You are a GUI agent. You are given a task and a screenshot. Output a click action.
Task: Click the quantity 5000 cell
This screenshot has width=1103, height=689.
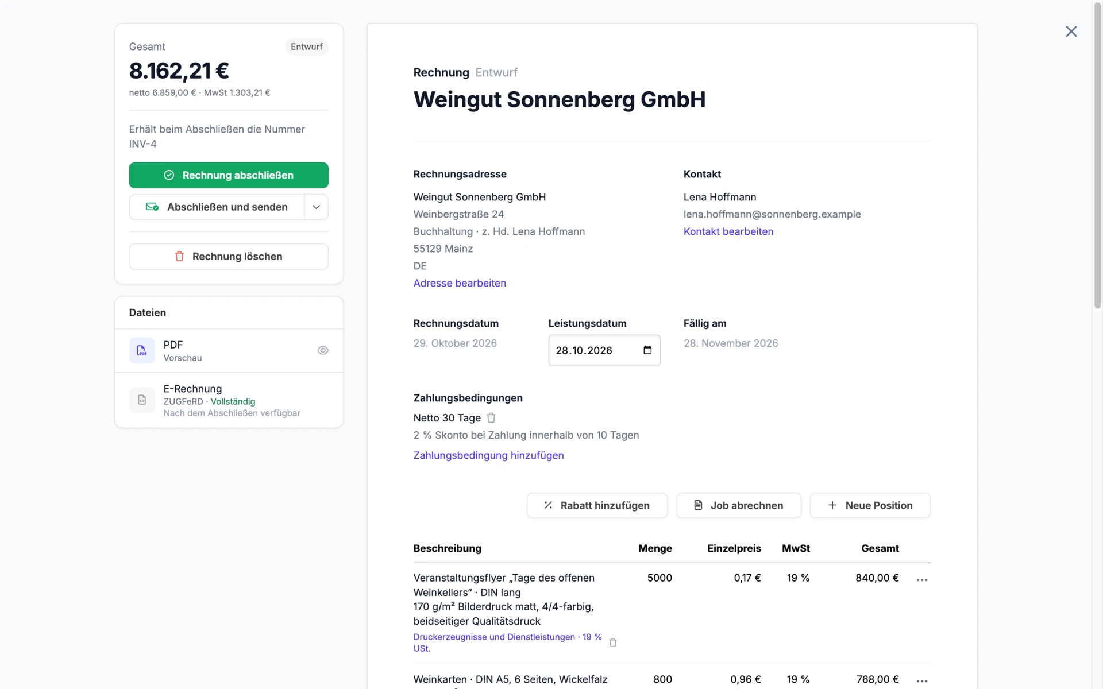click(x=660, y=578)
